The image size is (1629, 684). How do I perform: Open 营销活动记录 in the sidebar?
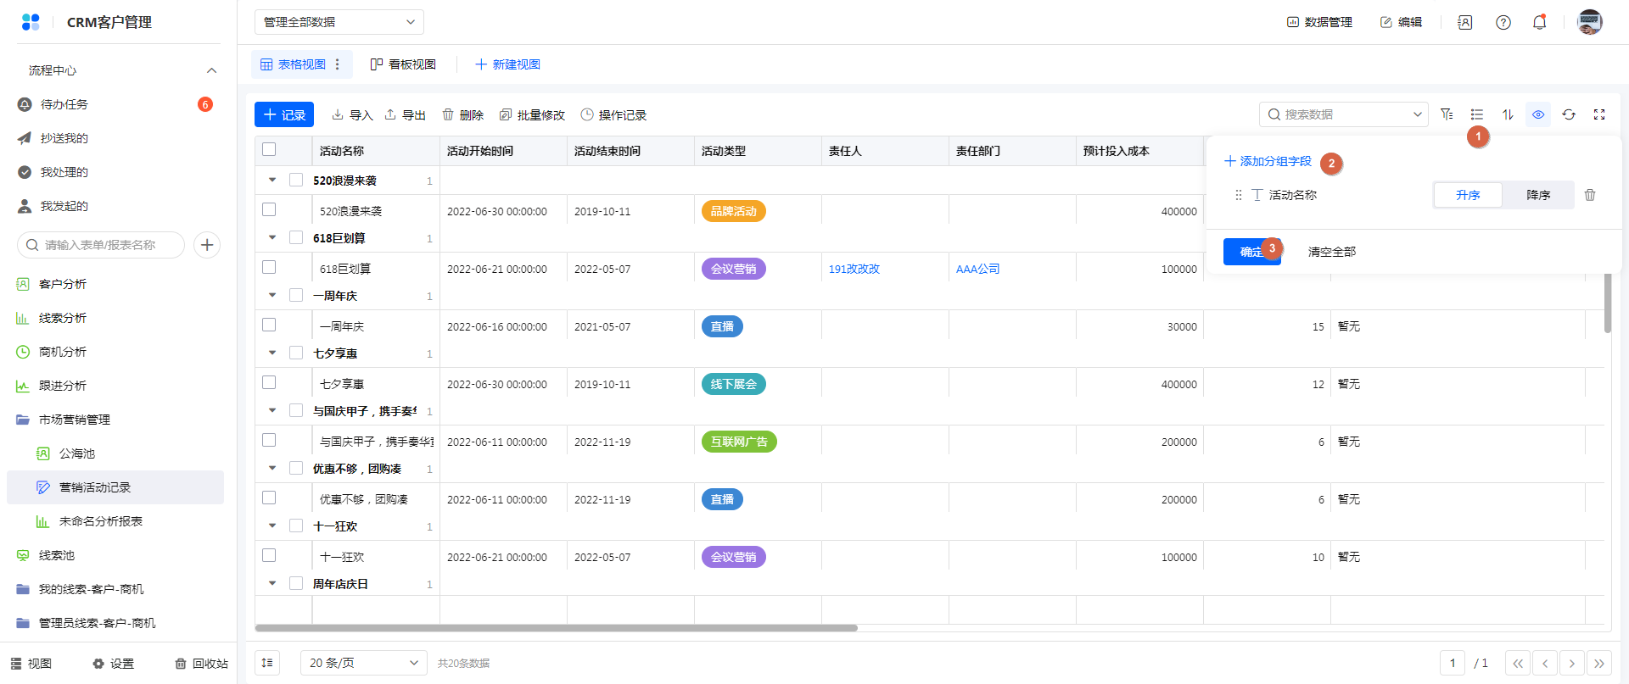[95, 487]
